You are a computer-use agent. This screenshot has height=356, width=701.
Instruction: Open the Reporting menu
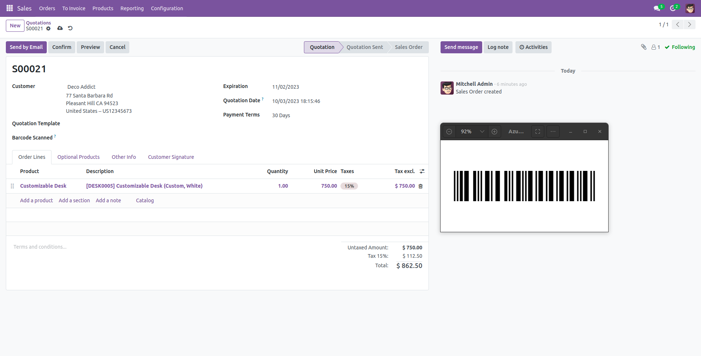pyautogui.click(x=132, y=8)
